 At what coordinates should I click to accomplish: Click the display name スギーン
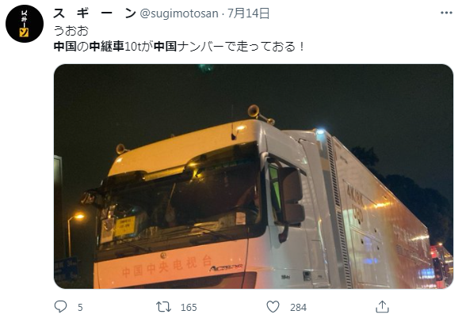point(94,13)
